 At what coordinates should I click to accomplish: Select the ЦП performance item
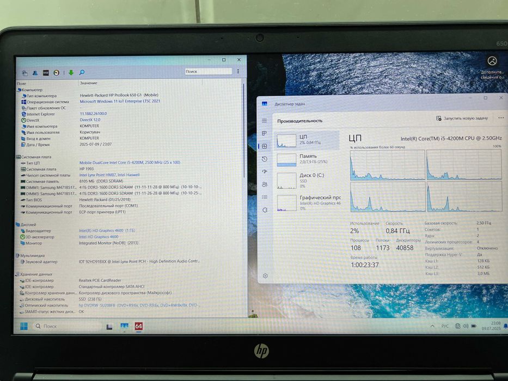pos(307,140)
